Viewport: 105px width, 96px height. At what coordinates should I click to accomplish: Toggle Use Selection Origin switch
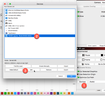click(78, 74)
